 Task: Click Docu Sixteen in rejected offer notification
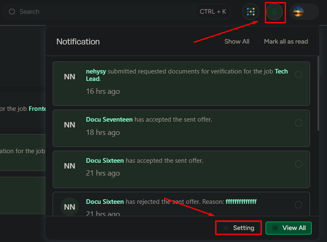tap(105, 202)
